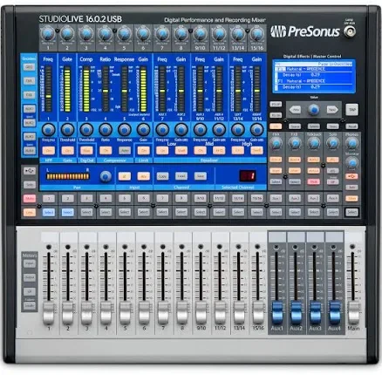382x375 pixels.
Task: Click the Prev arrow button
Action: tap(296, 110)
